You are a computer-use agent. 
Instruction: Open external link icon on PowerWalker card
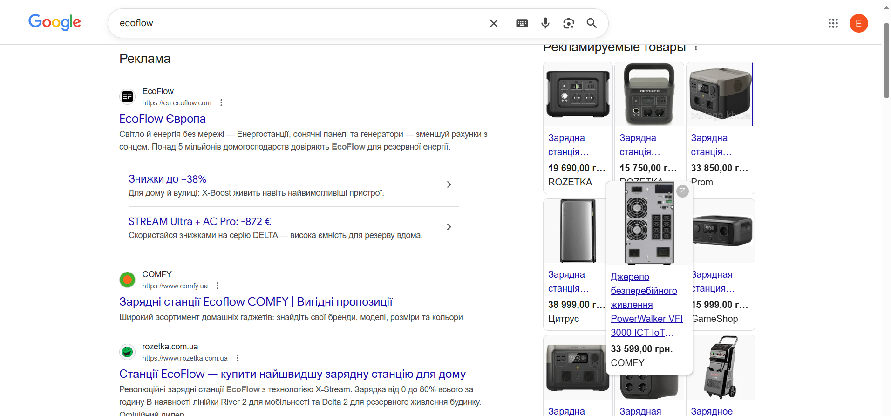[682, 191]
